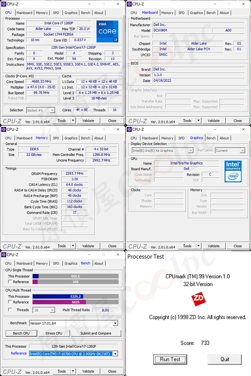Click the Bench CPU button
This screenshot has height=376, width=251.
(x=22, y=333)
